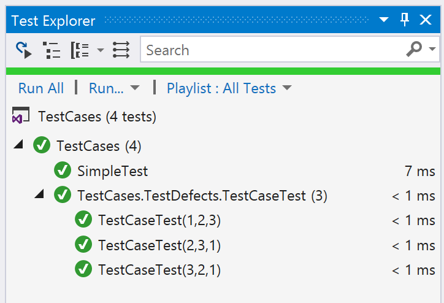Open the Group By dropdown arrow
This screenshot has width=444, height=303.
pyautogui.click(x=100, y=50)
